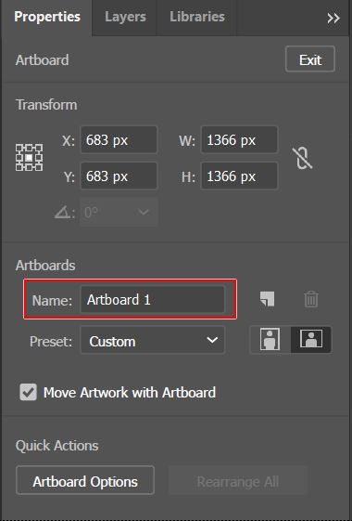This screenshot has width=352, height=521.
Task: Switch to the Libraries tab
Action: 197,17
